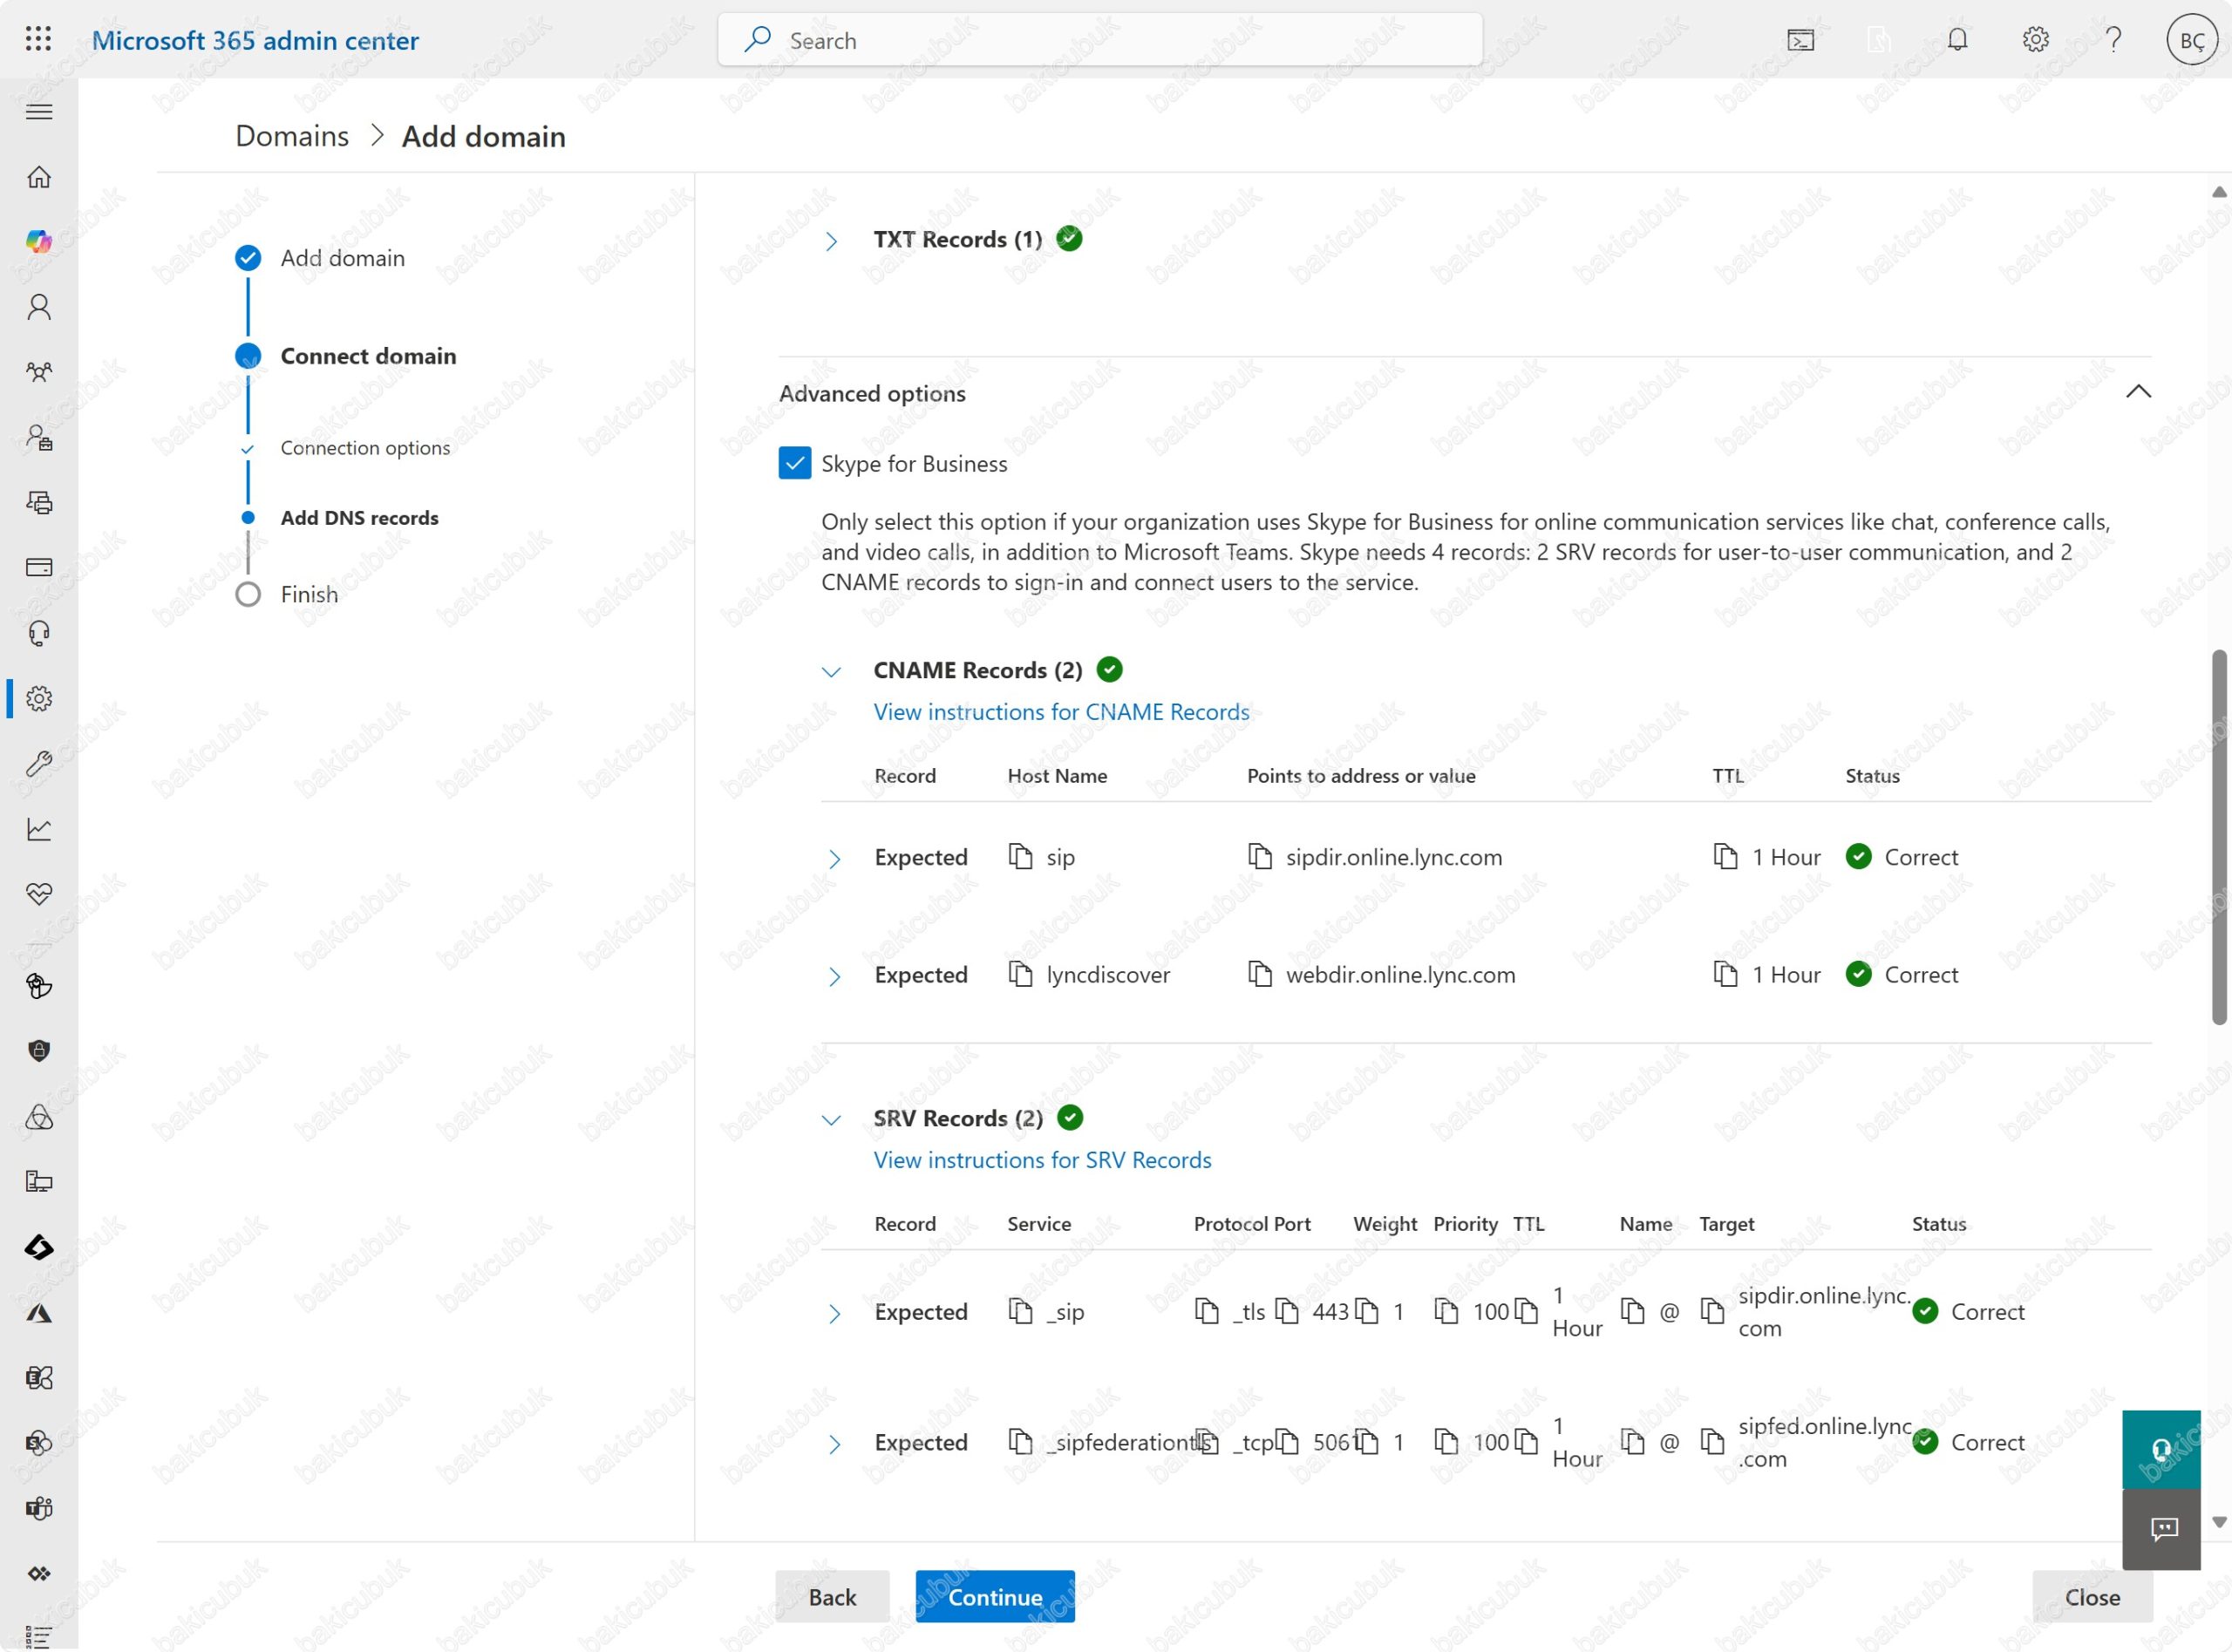Open the Billing card icon in sidebar
This screenshot has height=1652, width=2232.
pos(39,568)
